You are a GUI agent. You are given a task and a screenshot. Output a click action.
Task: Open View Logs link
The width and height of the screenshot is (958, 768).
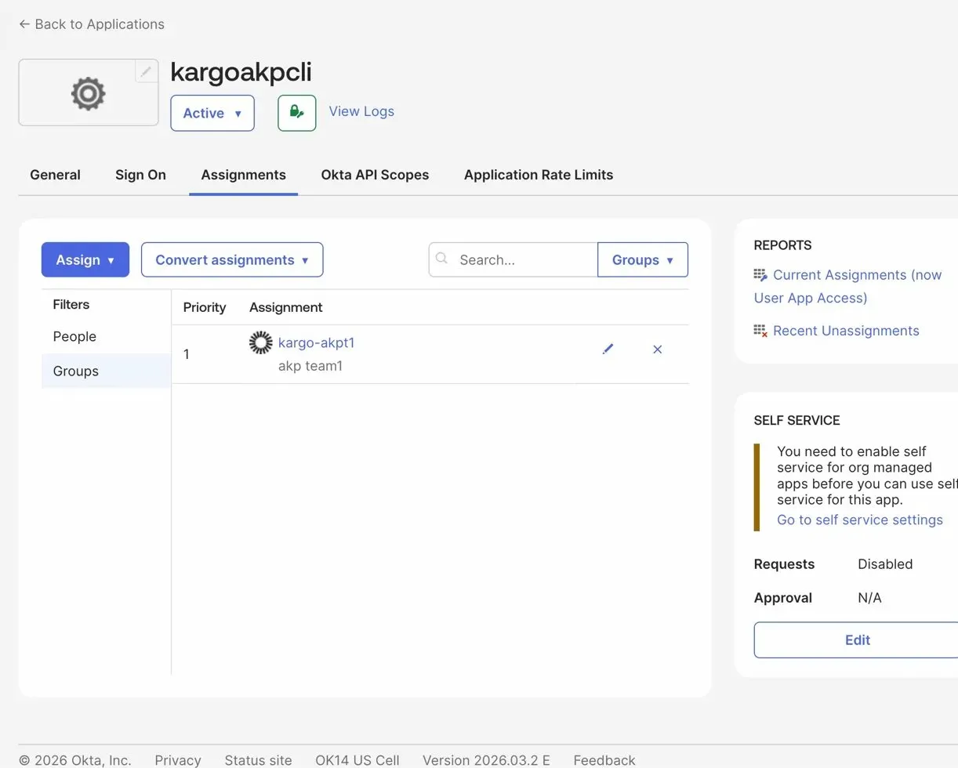point(361,111)
